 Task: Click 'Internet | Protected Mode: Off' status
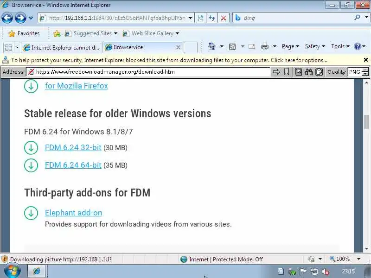[x=222, y=259]
